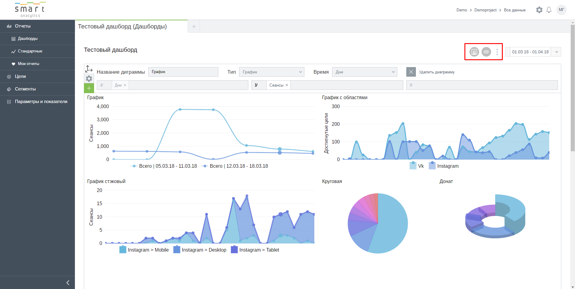This screenshot has width=575, height=289.
Task: Open notifications bell icon
Action: (549, 10)
